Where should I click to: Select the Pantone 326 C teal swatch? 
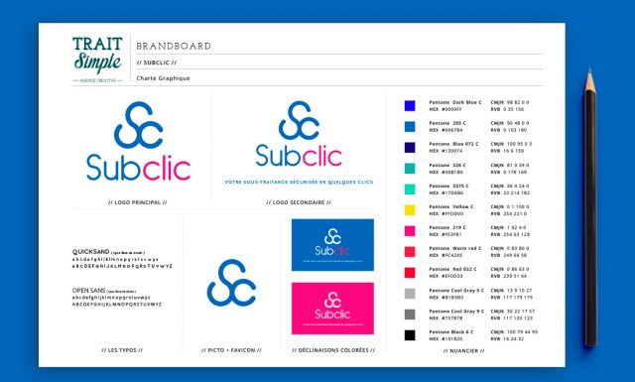pyautogui.click(x=410, y=168)
